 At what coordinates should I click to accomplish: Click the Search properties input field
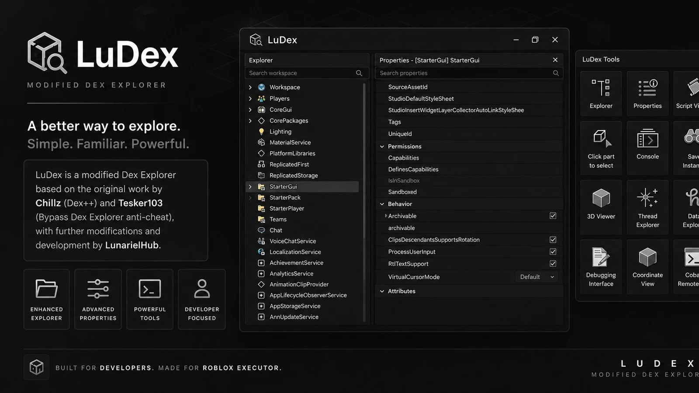coord(469,73)
